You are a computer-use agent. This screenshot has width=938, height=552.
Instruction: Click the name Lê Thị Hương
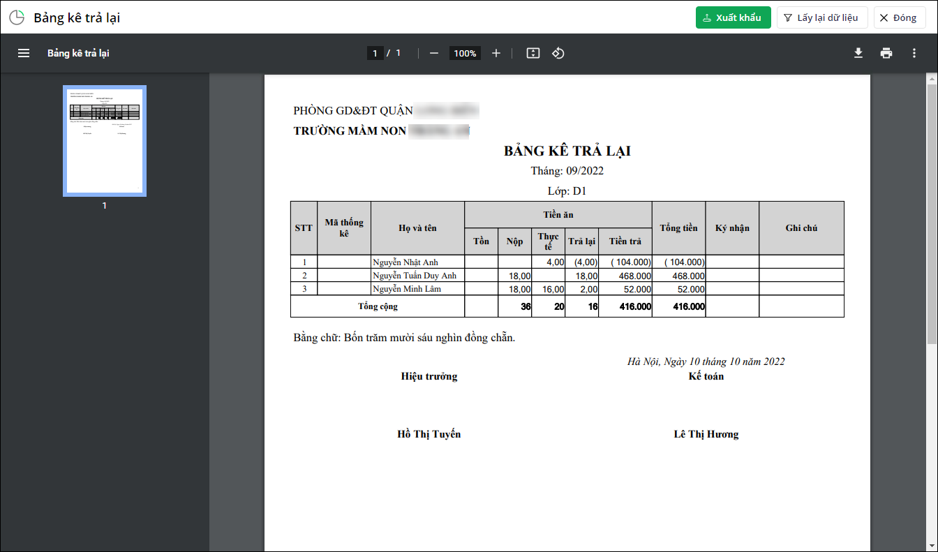(706, 434)
